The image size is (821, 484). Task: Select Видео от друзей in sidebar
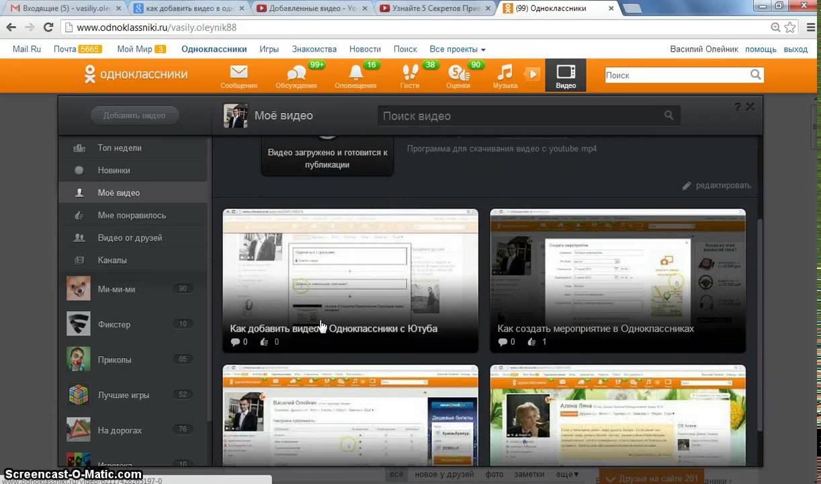[130, 238]
